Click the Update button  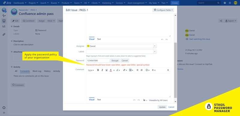(x=162, y=107)
